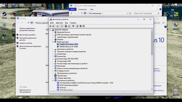Open Справка menu in Device Manager

pyautogui.click(x=73, y=23)
